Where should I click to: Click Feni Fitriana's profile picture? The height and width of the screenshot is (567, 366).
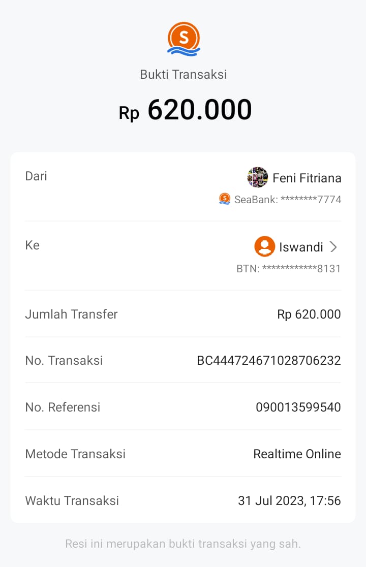(x=257, y=177)
